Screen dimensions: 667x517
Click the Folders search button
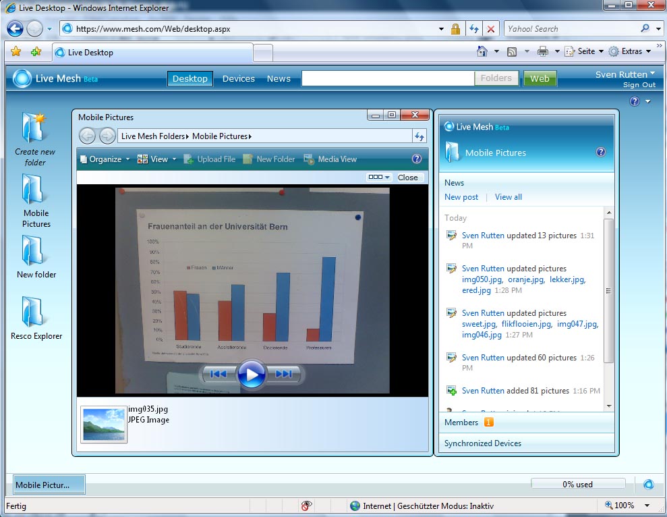click(x=496, y=78)
